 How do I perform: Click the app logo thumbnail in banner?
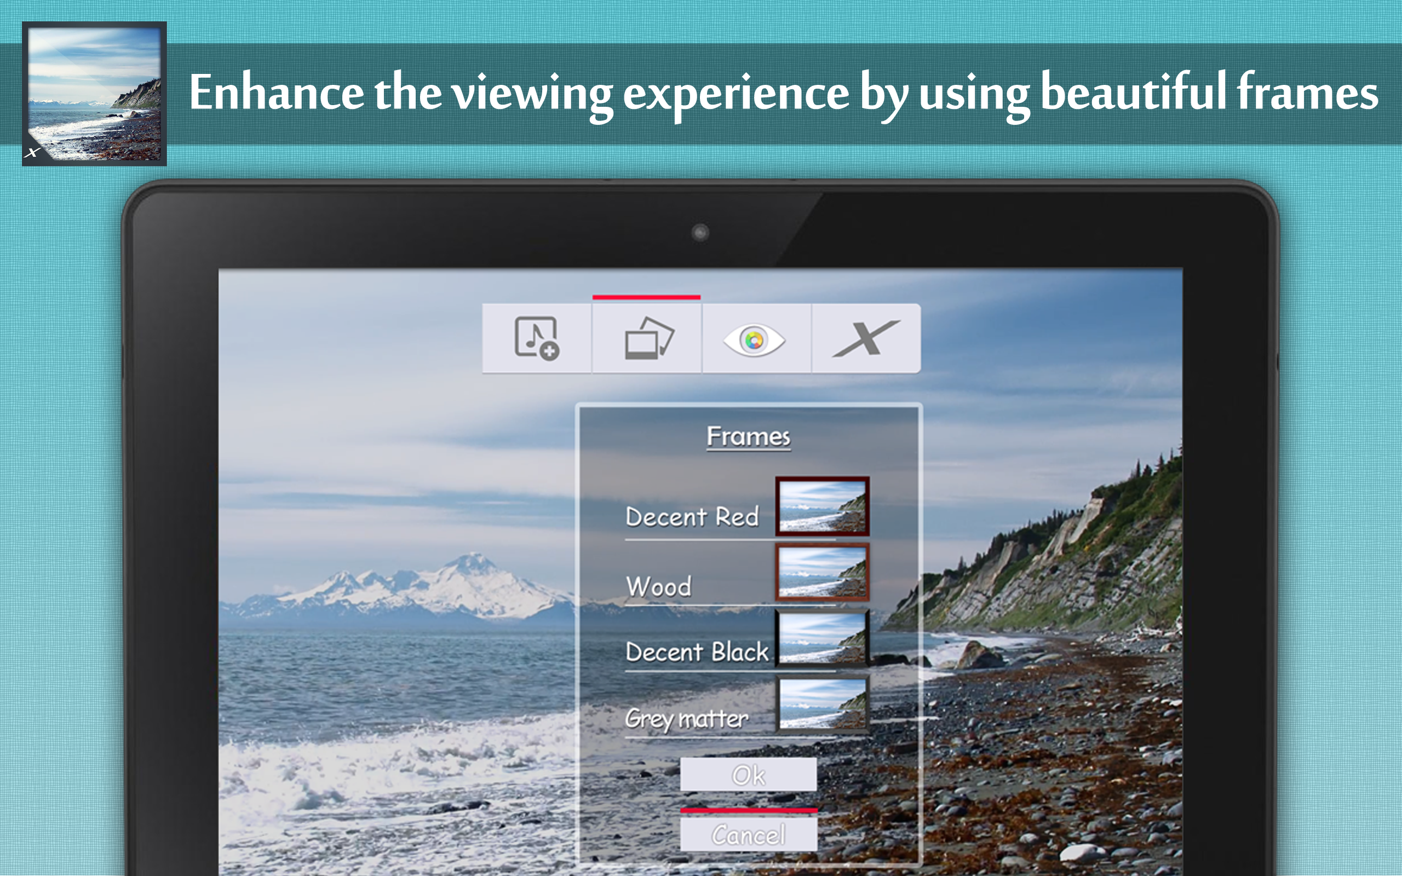coord(94,94)
